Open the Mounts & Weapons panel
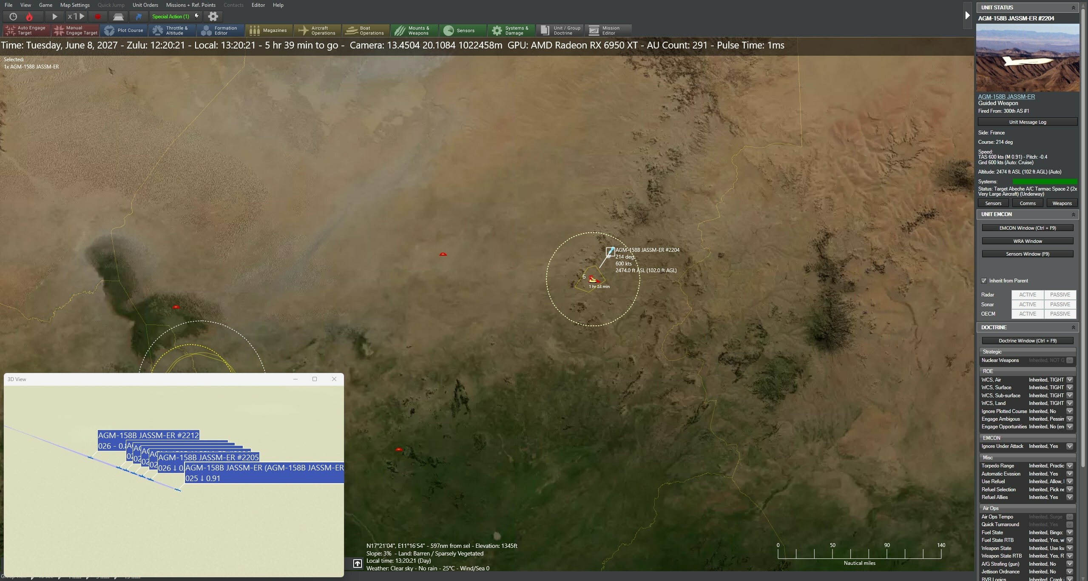The width and height of the screenshot is (1088, 581). (413, 30)
